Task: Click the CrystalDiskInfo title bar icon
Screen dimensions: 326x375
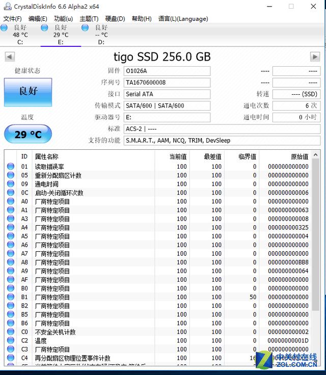Action: pos(8,6)
